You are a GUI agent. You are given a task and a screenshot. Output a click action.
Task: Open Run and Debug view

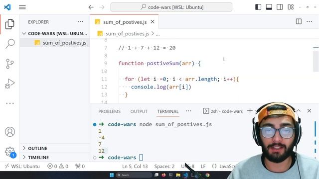[10, 84]
